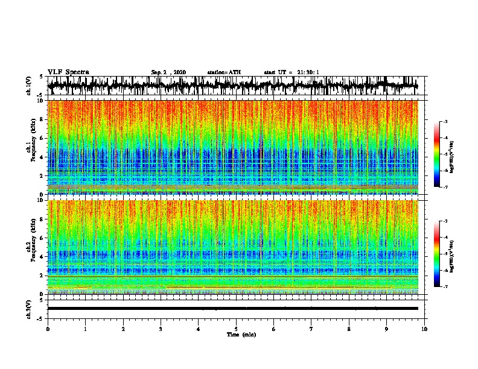Click time axis tick label "4"
Screen dimensions: 478x369
(199, 329)
